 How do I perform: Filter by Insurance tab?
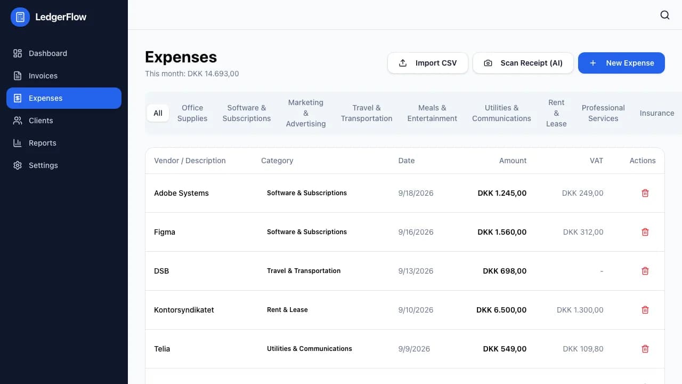(657, 113)
